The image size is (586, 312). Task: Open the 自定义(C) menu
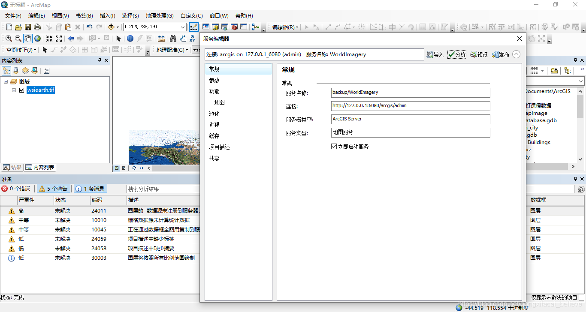pyautogui.click(x=192, y=15)
